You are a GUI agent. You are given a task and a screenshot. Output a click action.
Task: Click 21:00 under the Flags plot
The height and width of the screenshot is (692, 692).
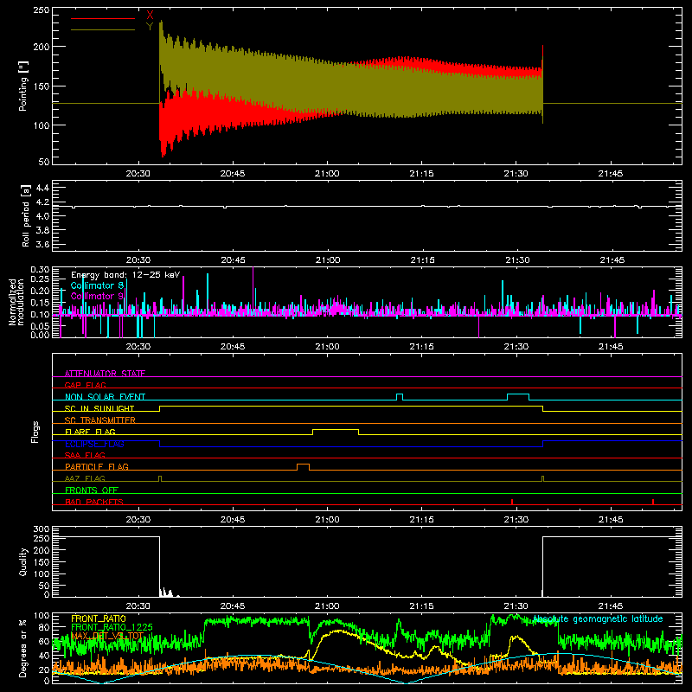[327, 520]
